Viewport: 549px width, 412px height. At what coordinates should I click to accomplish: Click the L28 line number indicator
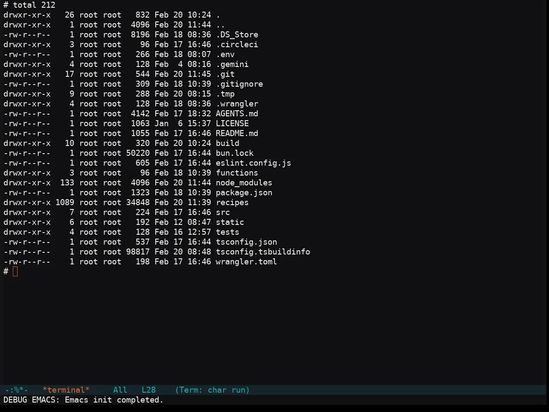coord(149,390)
